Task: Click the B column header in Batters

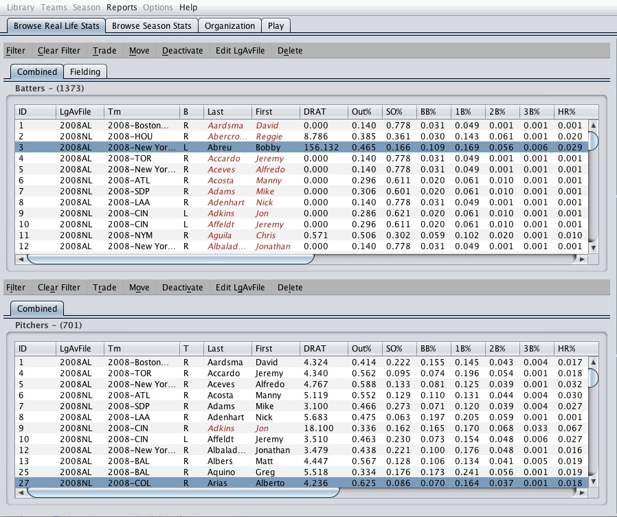Action: tap(192, 112)
